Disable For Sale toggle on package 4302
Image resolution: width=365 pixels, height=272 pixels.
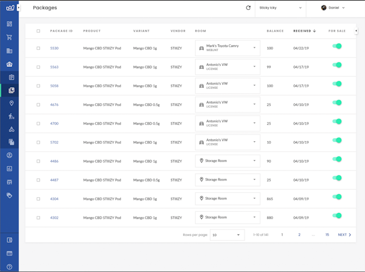pyautogui.click(x=337, y=215)
